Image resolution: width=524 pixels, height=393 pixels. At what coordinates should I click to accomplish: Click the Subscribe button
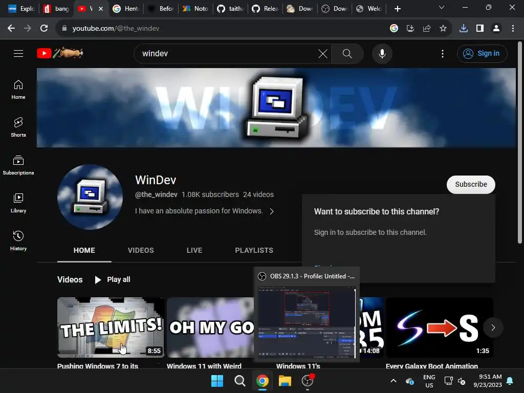click(x=471, y=184)
